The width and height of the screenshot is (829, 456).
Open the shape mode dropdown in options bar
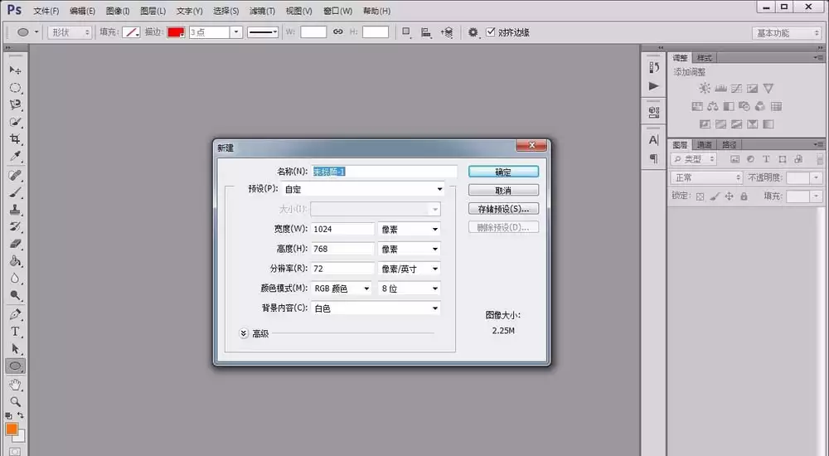70,32
